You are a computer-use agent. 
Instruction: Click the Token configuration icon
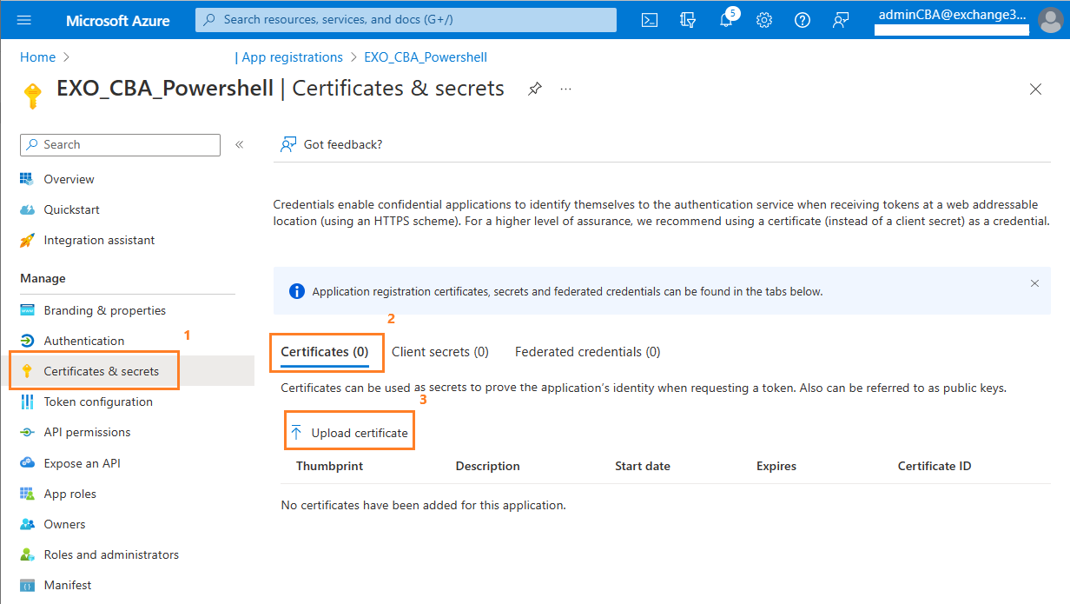coord(27,402)
